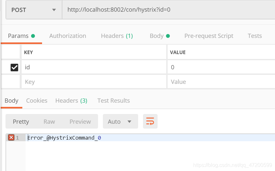Click the red error marker on line 1
This screenshot has width=275, height=171.
pos(11,137)
